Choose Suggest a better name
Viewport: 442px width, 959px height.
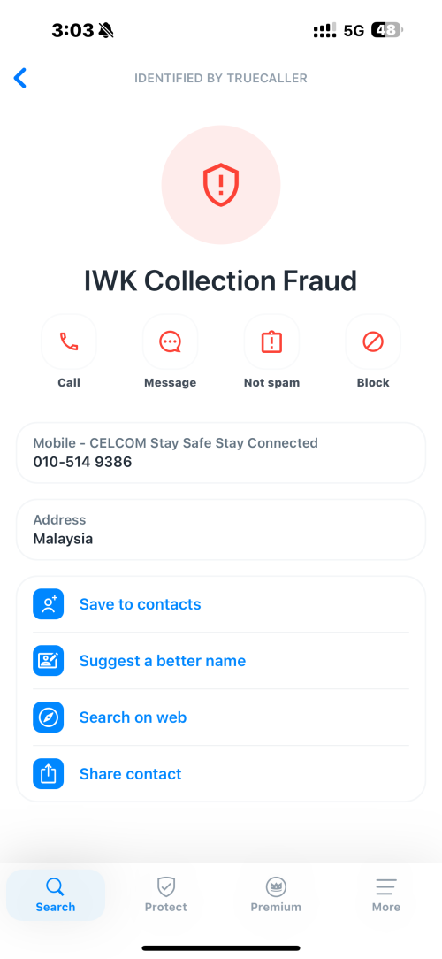163,661
